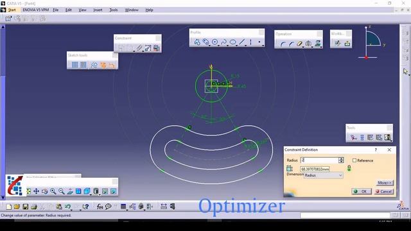Select the Circle tool in Profile
Screen dimensions: 411x231
(x=214, y=42)
